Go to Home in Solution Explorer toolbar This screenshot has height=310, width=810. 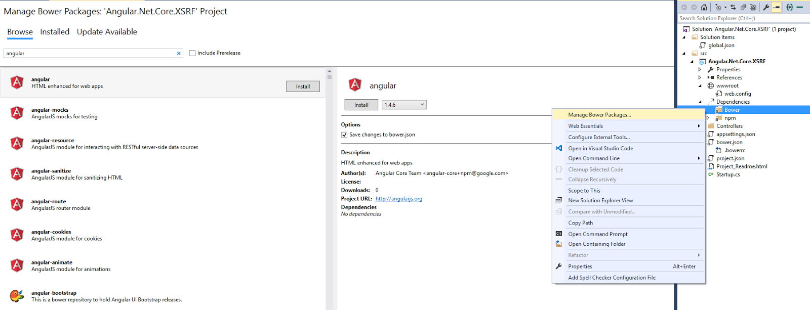(704, 7)
